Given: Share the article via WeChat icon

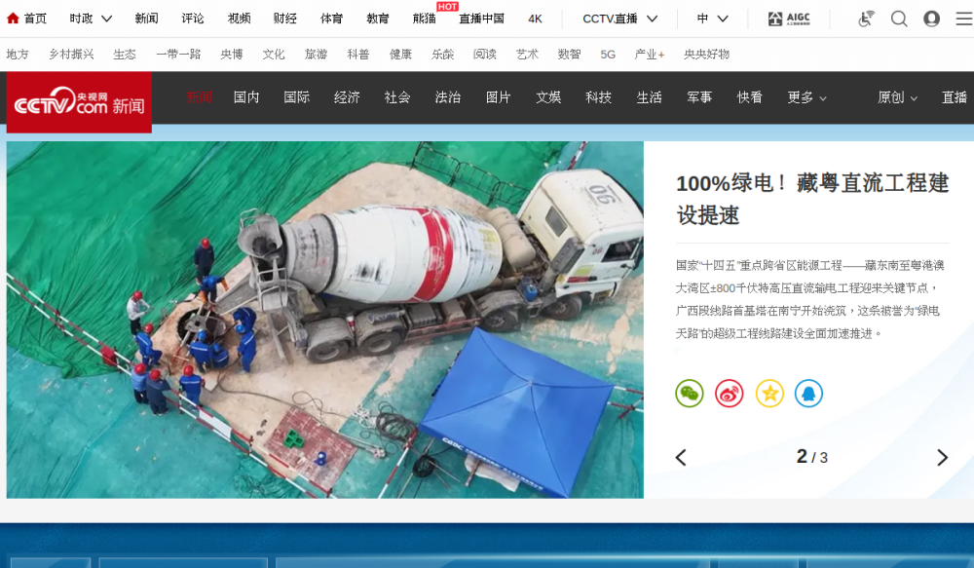Looking at the screenshot, I should point(690,394).
